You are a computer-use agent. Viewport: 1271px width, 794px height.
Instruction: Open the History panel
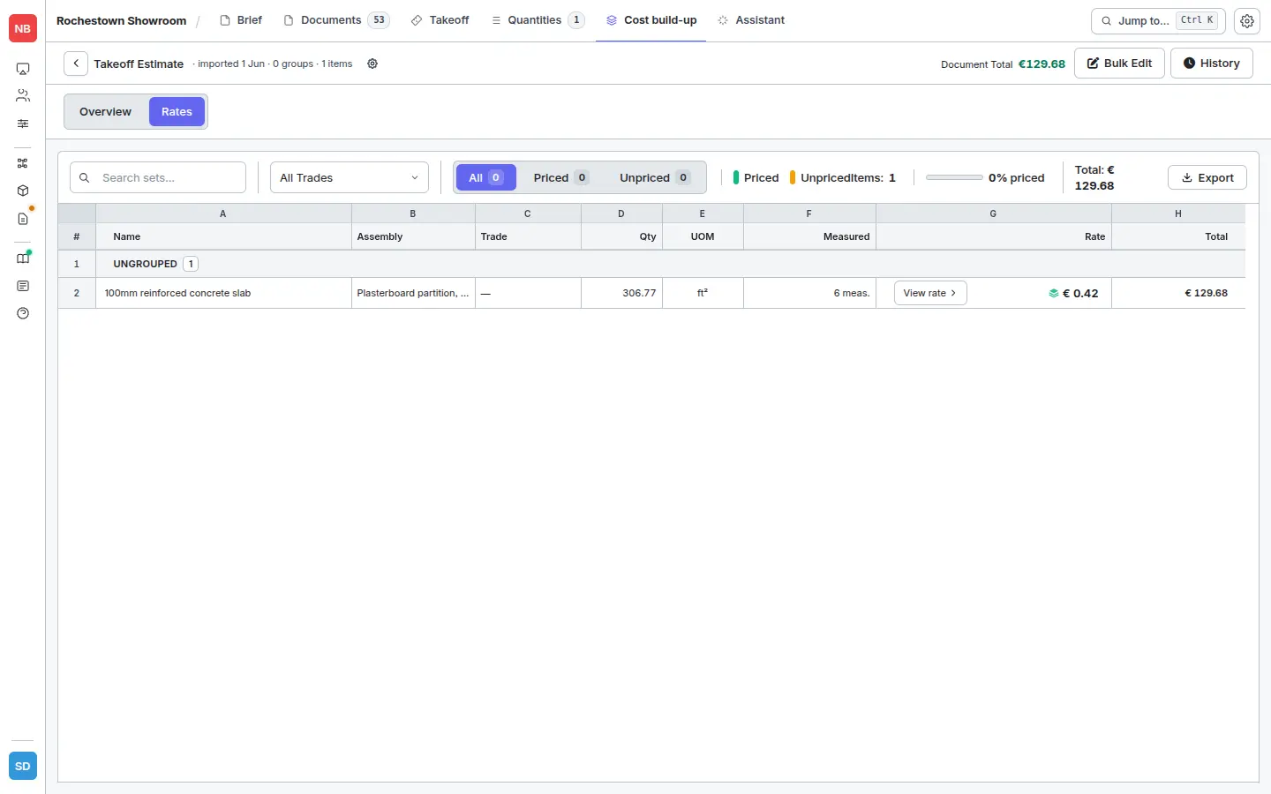click(x=1211, y=64)
